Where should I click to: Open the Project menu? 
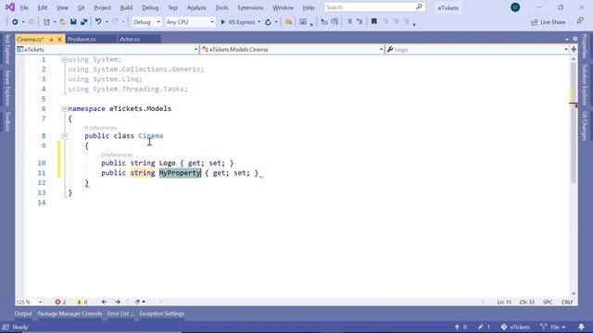click(x=103, y=7)
